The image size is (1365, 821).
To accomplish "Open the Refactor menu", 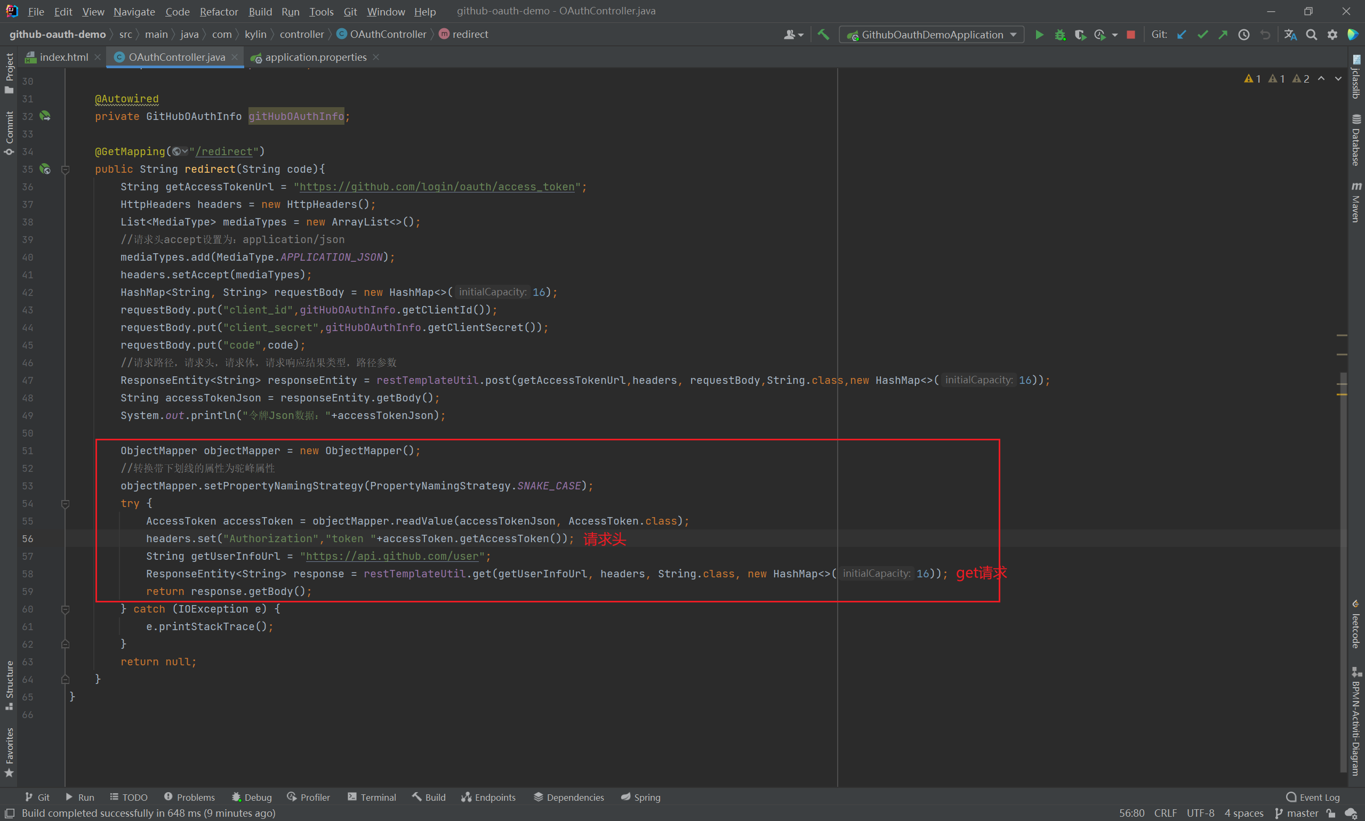I will (219, 12).
